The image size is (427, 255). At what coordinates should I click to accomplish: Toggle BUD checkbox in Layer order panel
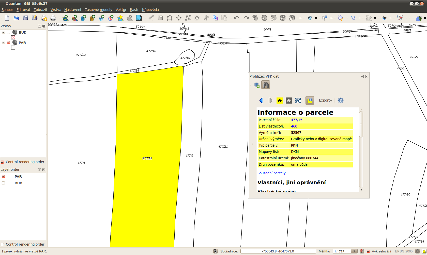(x=3, y=183)
